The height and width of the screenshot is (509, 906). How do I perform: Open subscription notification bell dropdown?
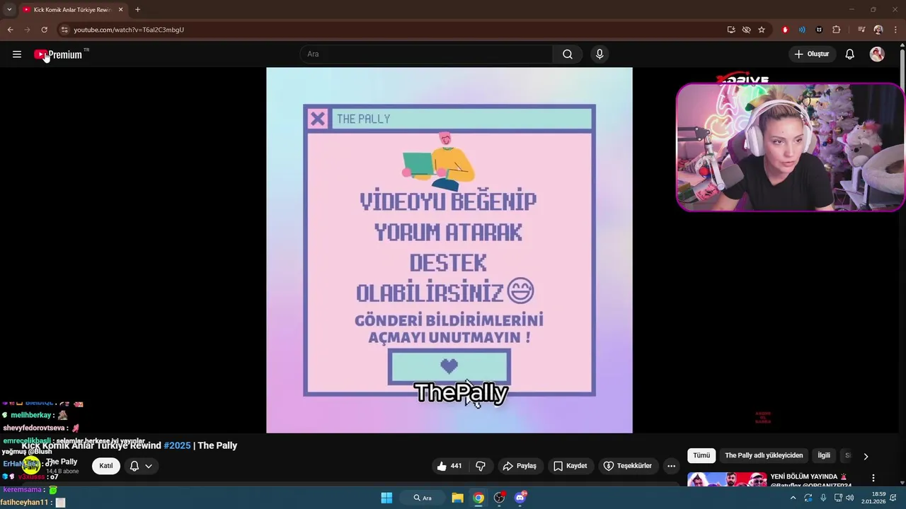click(x=141, y=466)
